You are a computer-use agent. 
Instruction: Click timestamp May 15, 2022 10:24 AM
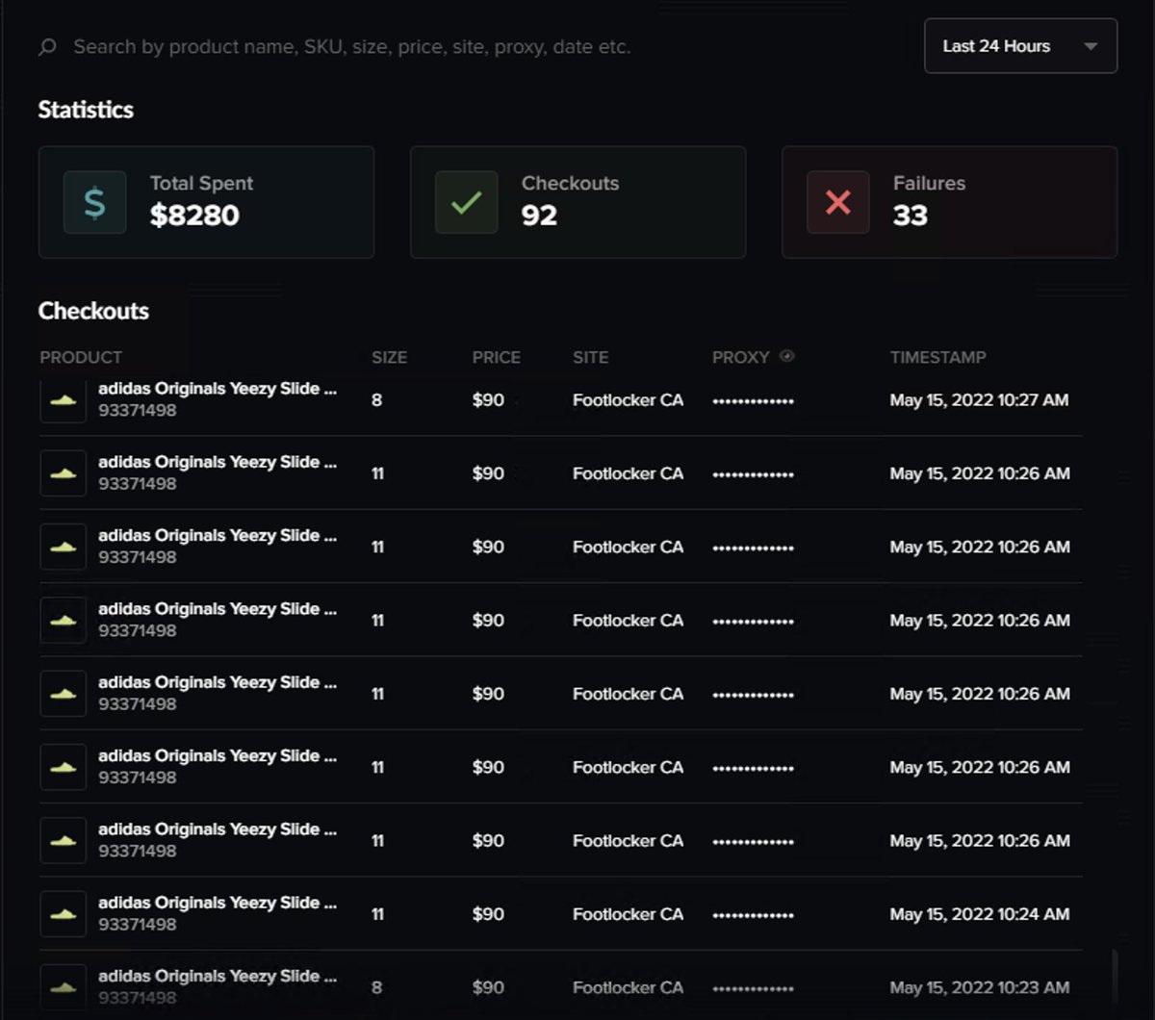point(980,914)
